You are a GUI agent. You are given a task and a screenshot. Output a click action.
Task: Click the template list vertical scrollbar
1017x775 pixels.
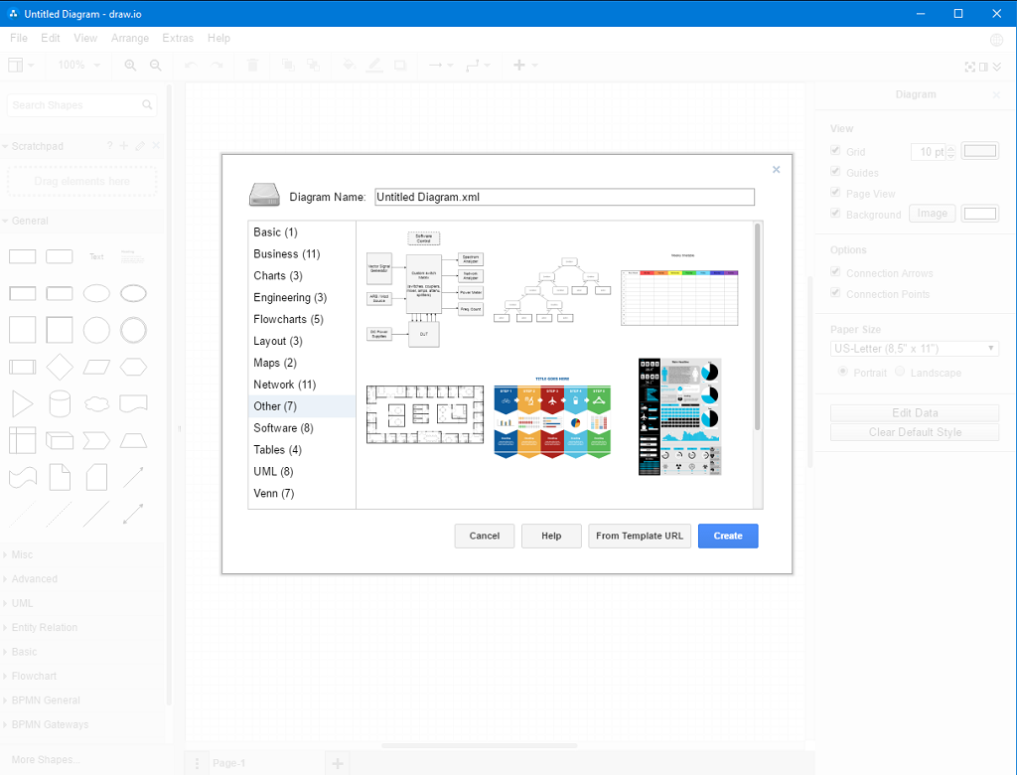(757, 326)
